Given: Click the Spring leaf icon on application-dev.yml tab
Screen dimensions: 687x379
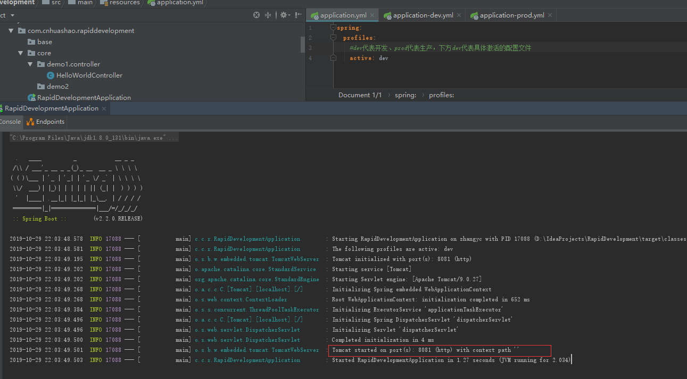Looking at the screenshot, I should click(387, 15).
